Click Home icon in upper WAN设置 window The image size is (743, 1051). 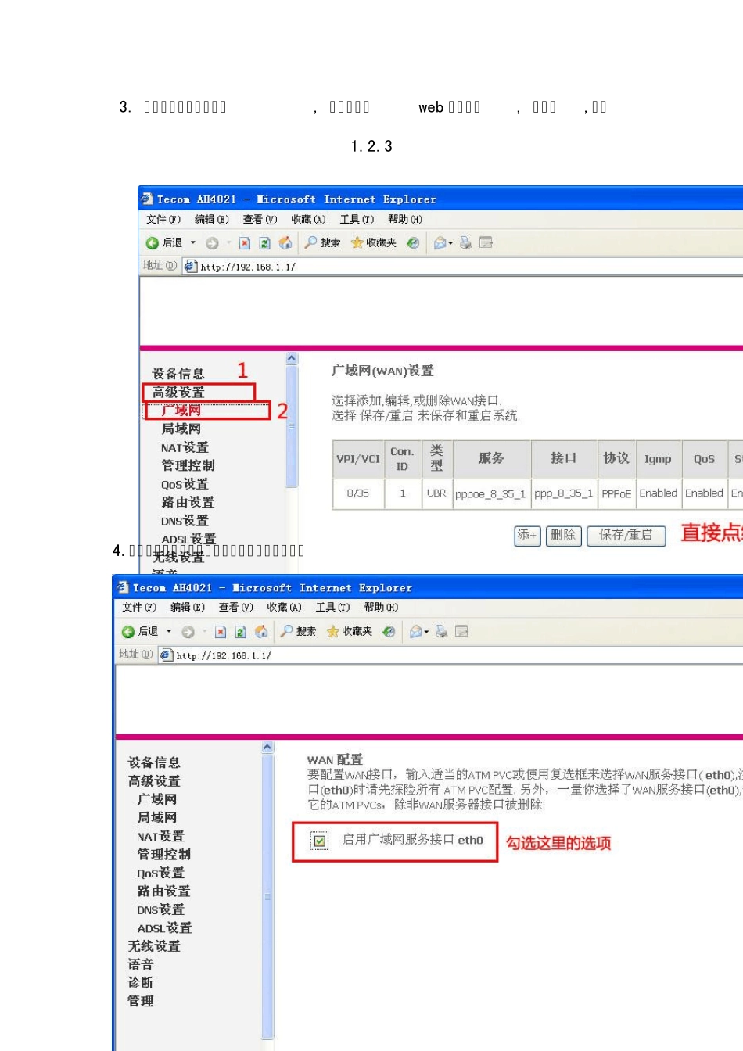click(x=285, y=243)
